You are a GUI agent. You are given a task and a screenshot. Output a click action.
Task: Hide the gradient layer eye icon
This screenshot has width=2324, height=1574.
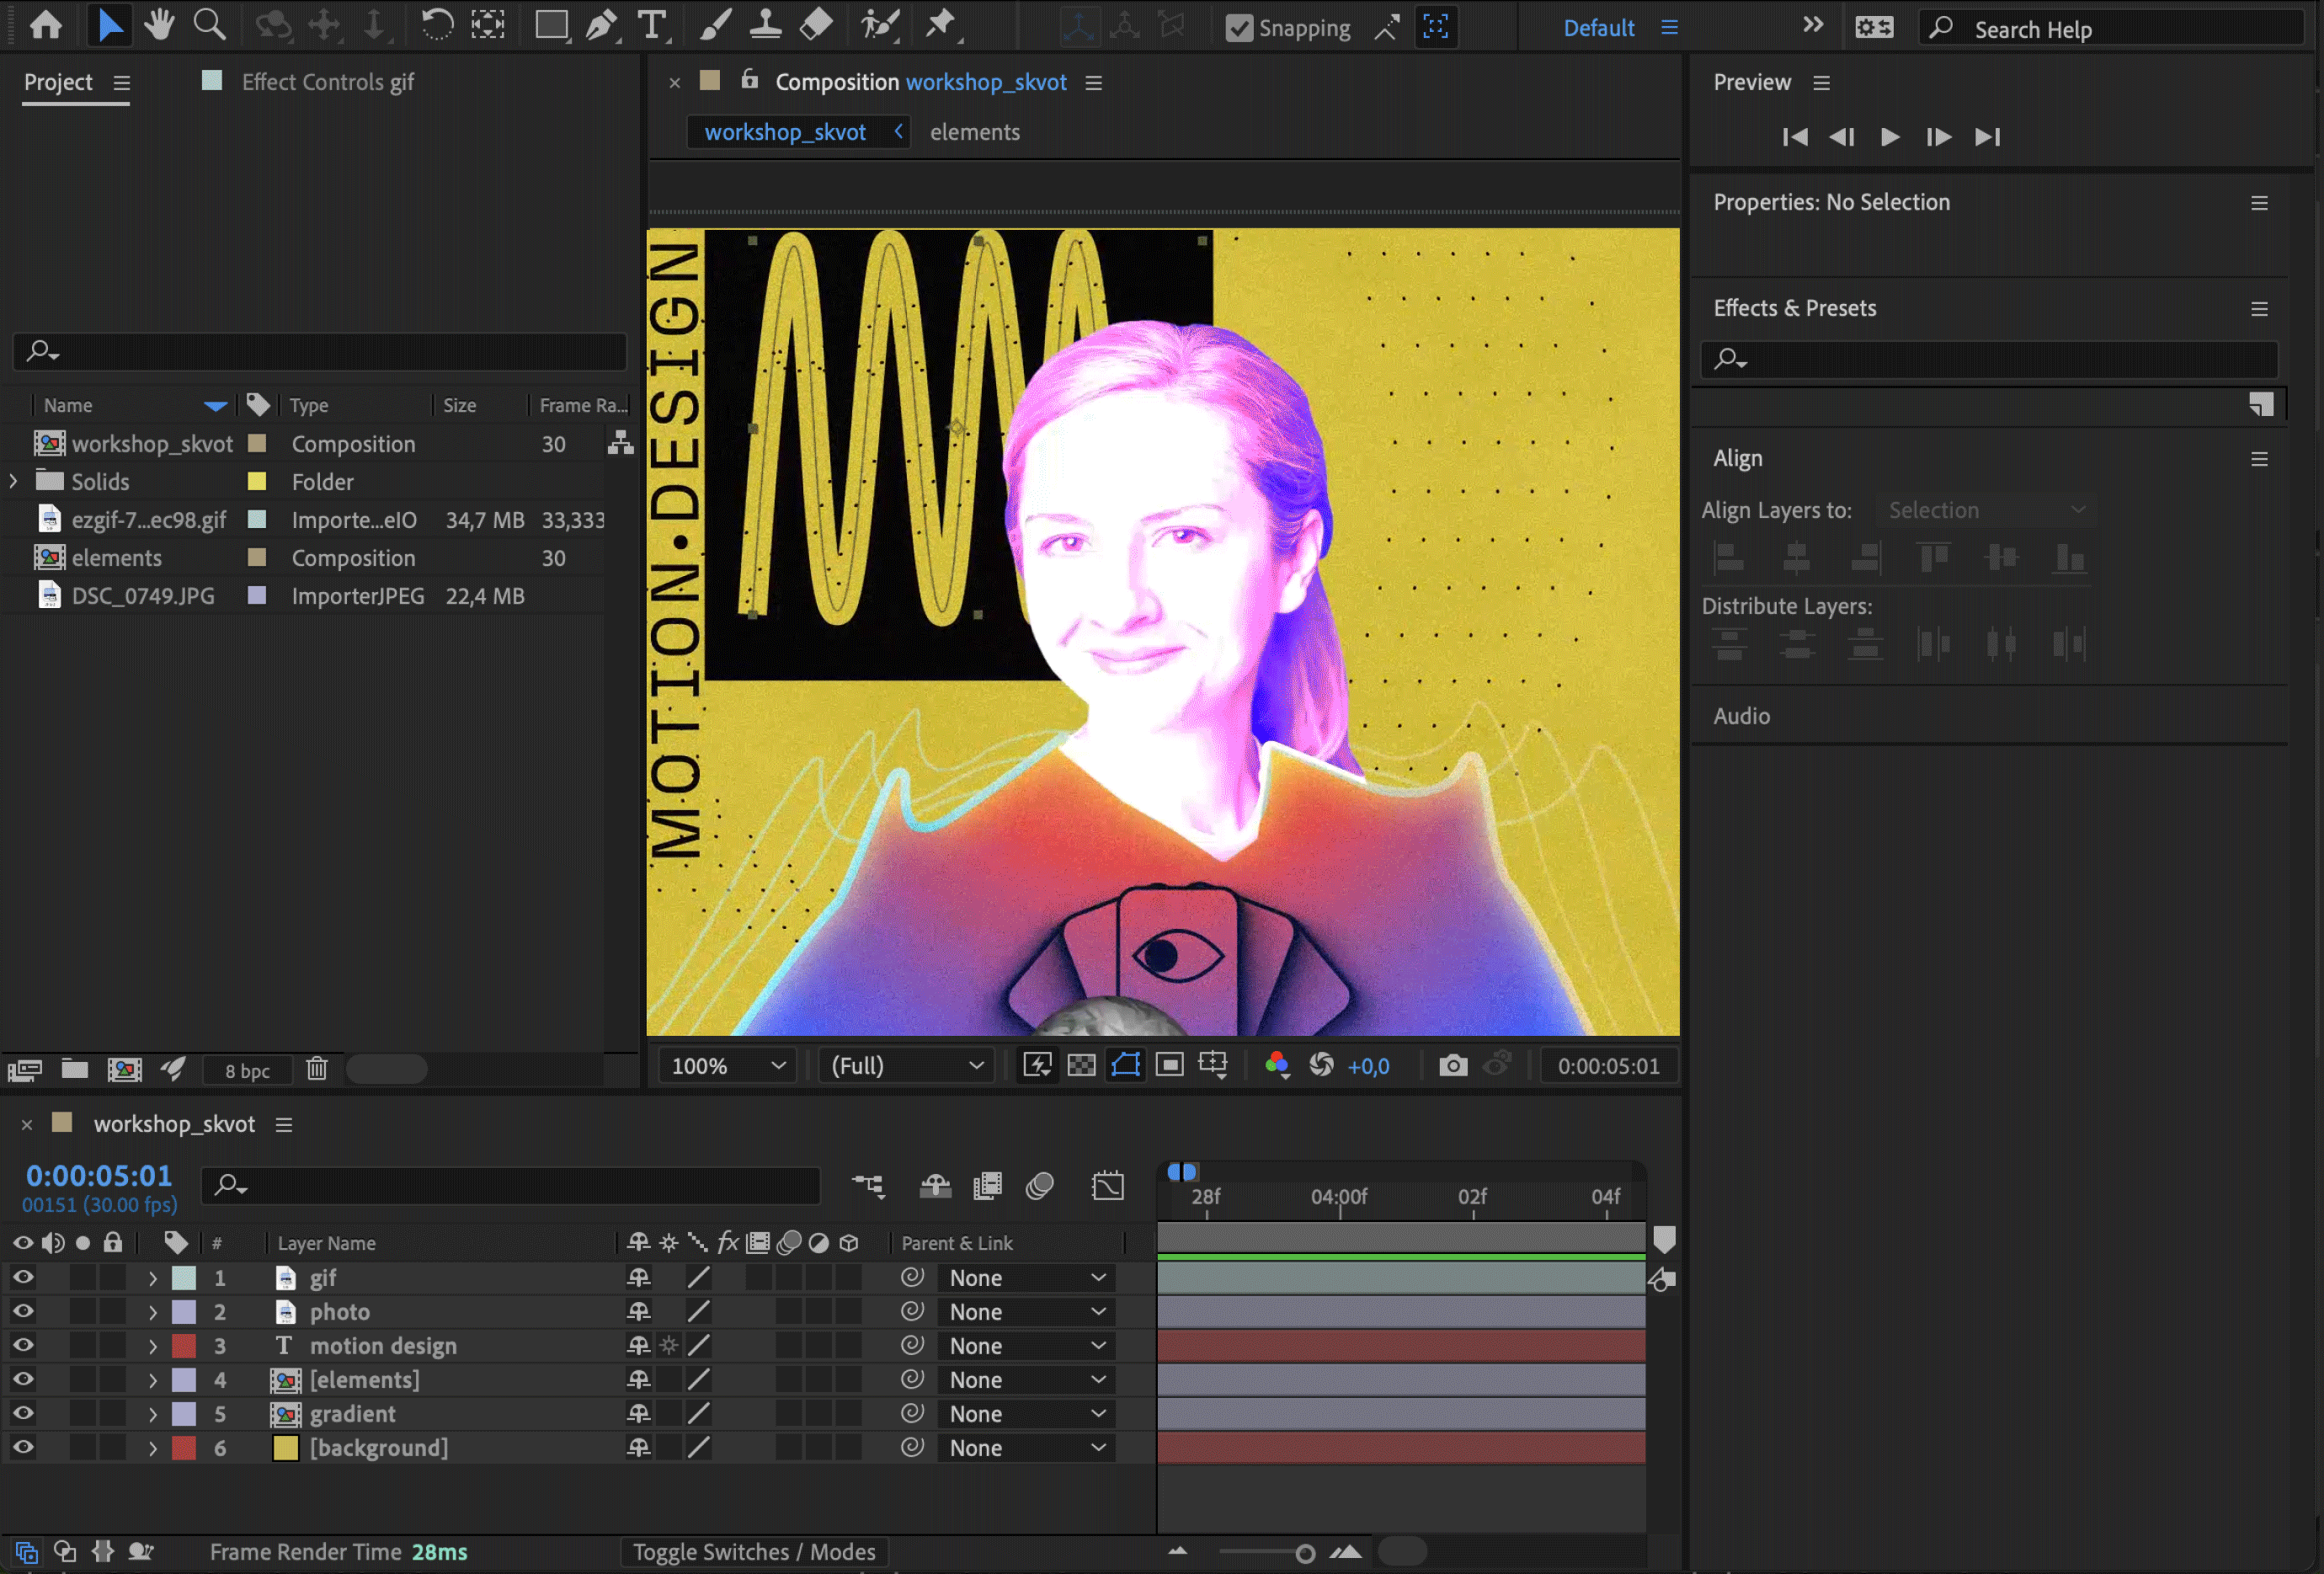pos(23,1412)
